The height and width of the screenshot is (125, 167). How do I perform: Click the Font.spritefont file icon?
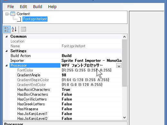[x=19, y=19]
